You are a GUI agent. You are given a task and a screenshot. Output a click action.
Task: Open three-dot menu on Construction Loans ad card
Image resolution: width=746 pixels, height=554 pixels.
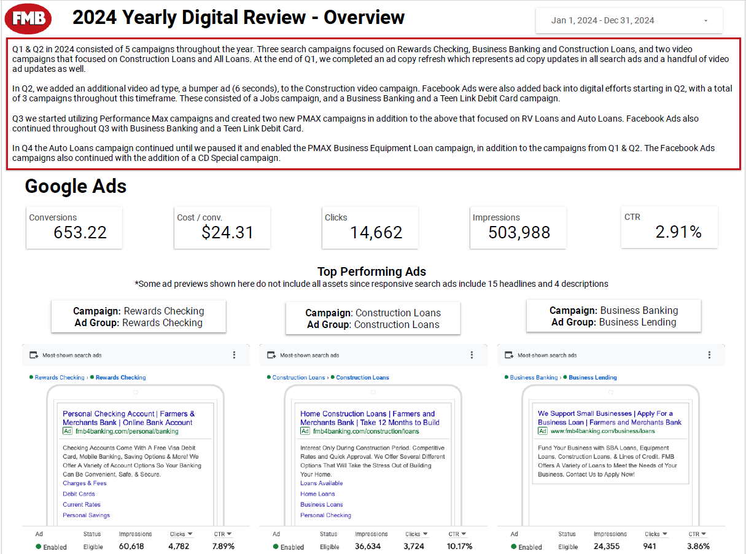pos(472,355)
